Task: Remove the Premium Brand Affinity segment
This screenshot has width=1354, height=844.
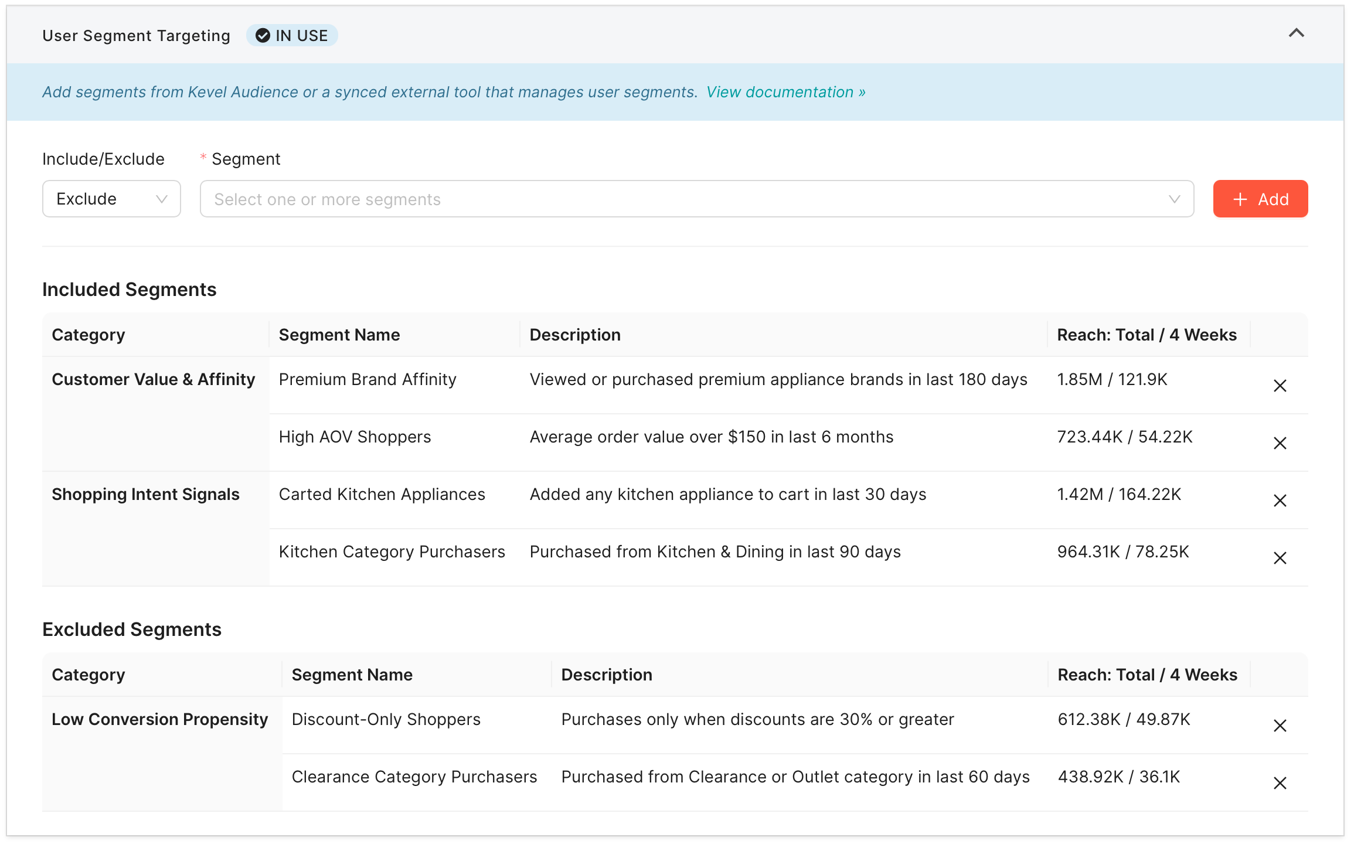Action: 1280,386
